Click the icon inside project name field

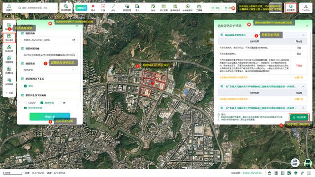click(74, 40)
